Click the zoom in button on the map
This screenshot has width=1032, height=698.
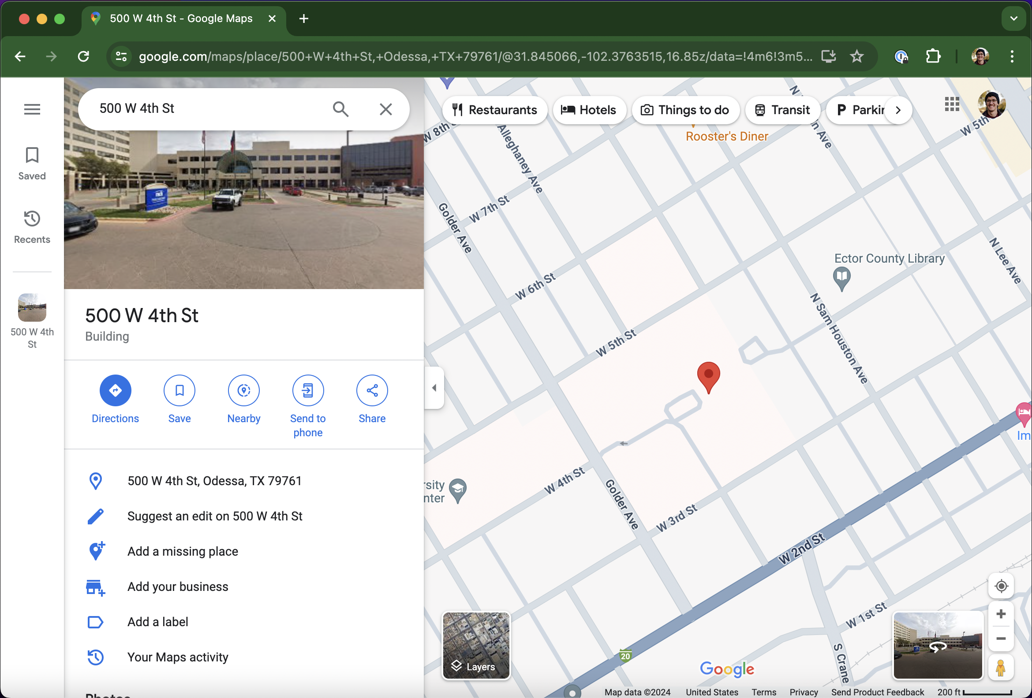tap(1001, 614)
